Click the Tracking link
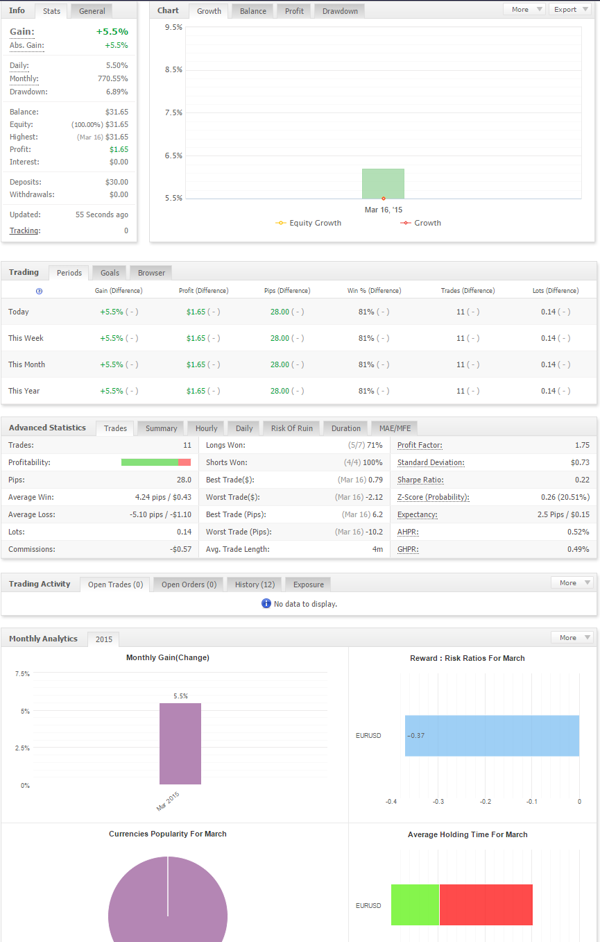 [x=25, y=230]
